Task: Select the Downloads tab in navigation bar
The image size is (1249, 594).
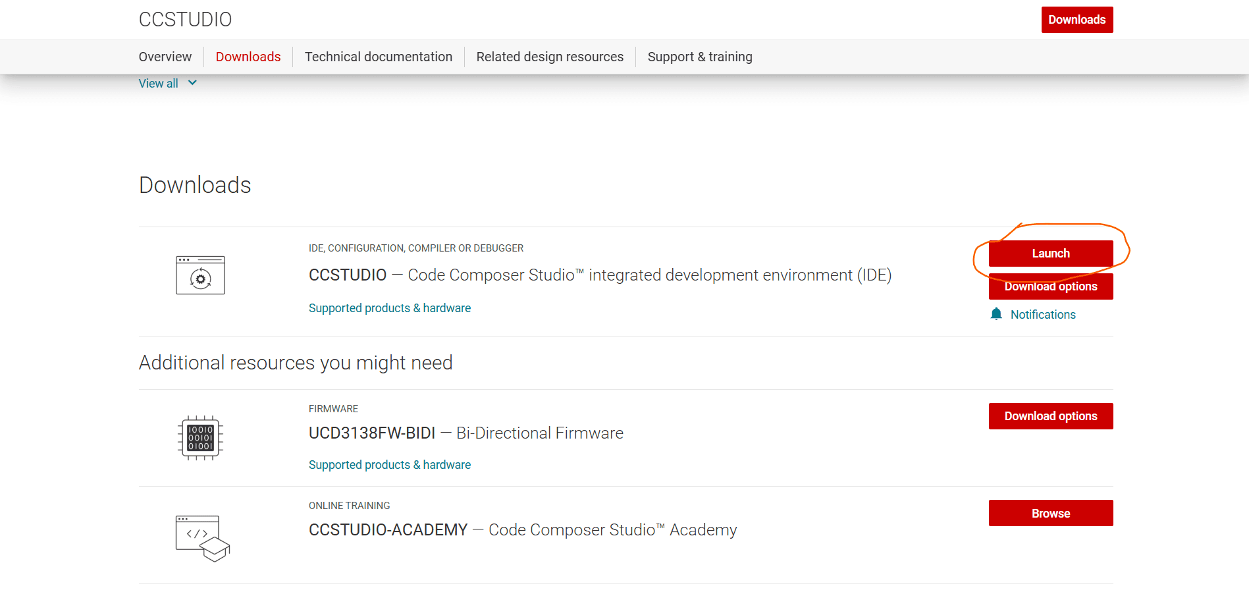Action: [x=248, y=57]
